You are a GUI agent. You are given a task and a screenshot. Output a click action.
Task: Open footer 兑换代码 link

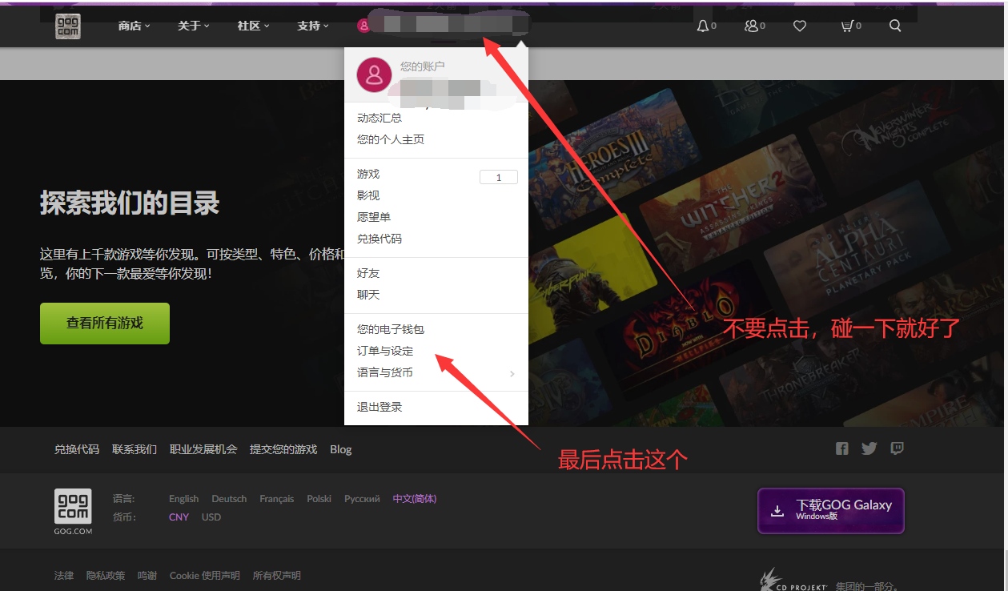click(x=77, y=449)
